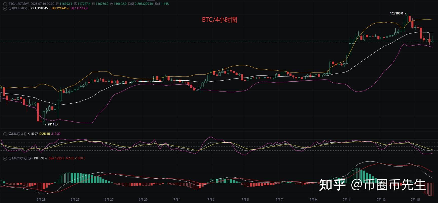Collapse the MACD indicator panel chevron
Viewport: 438px width, 203px height.
pos(5,158)
